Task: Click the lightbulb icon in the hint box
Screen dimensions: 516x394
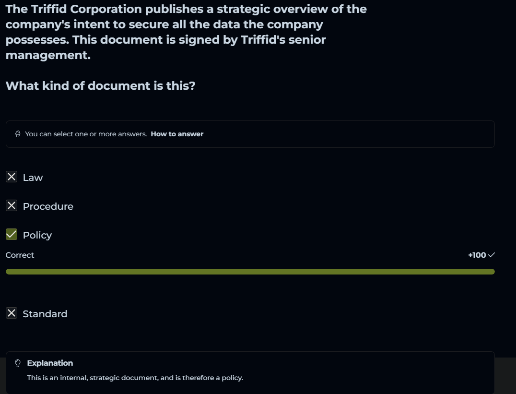Action: point(18,134)
